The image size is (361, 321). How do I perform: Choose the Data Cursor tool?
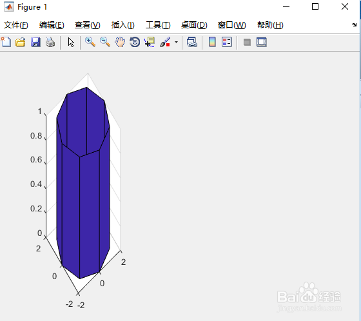coord(150,43)
